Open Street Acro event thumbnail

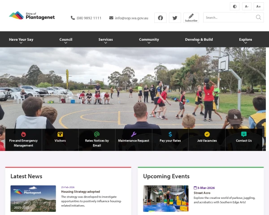pos(166,198)
